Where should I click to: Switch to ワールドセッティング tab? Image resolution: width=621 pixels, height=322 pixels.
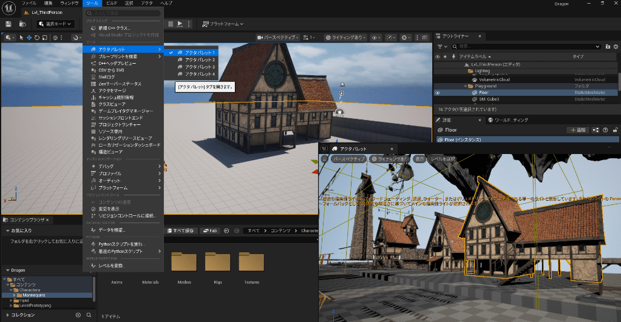(x=507, y=120)
